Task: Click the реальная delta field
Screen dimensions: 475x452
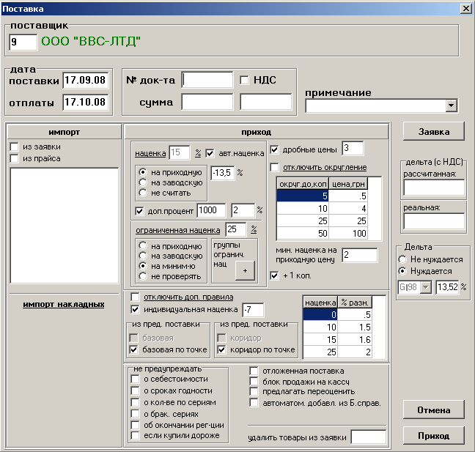Action: (434, 221)
